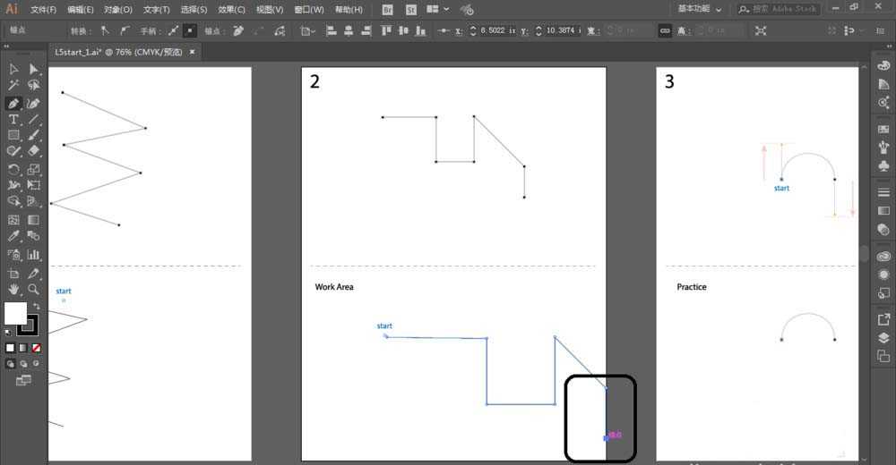This screenshot has width=896, height=465.
Task: Click the white Fill color swatch
Action: [x=14, y=313]
